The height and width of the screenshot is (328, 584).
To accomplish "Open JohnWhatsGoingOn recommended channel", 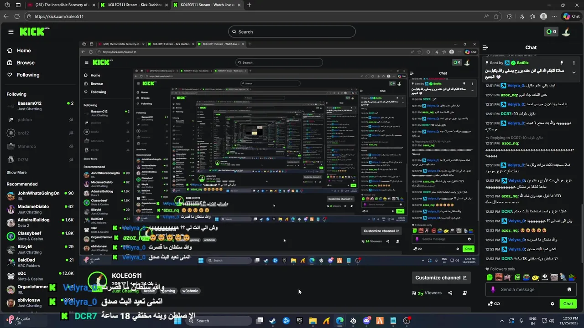I will pyautogui.click(x=40, y=196).
